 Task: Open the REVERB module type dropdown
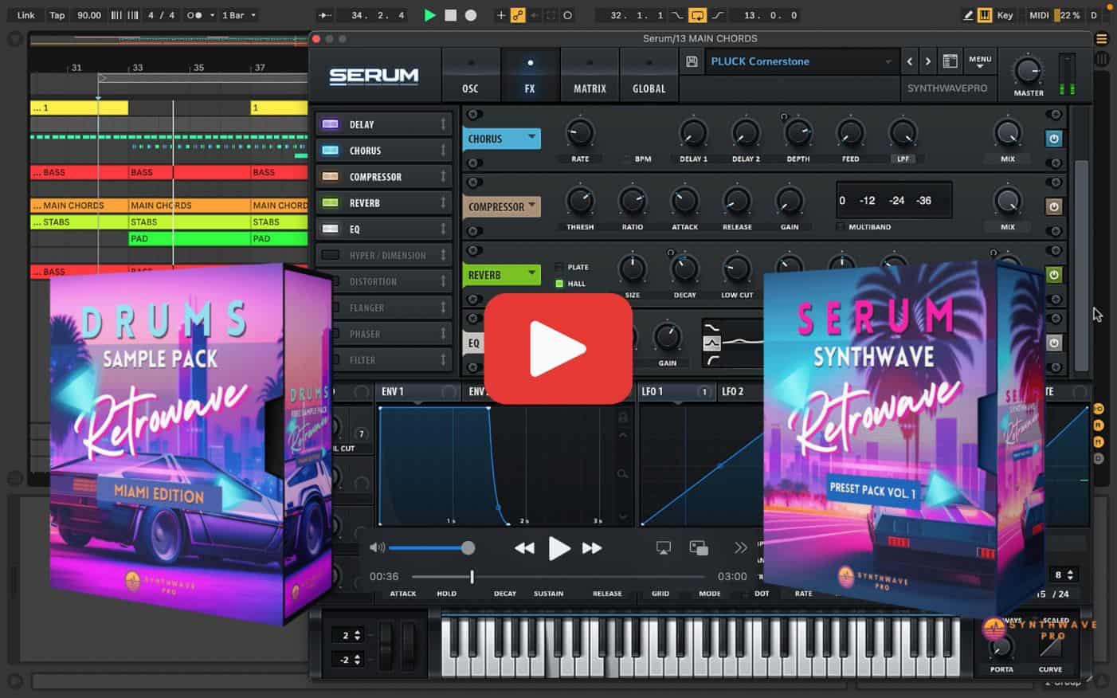click(x=501, y=275)
